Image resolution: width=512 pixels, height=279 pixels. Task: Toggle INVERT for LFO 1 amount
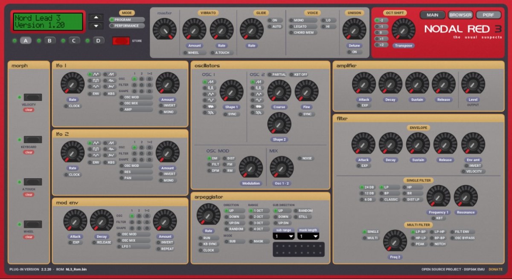point(168,106)
